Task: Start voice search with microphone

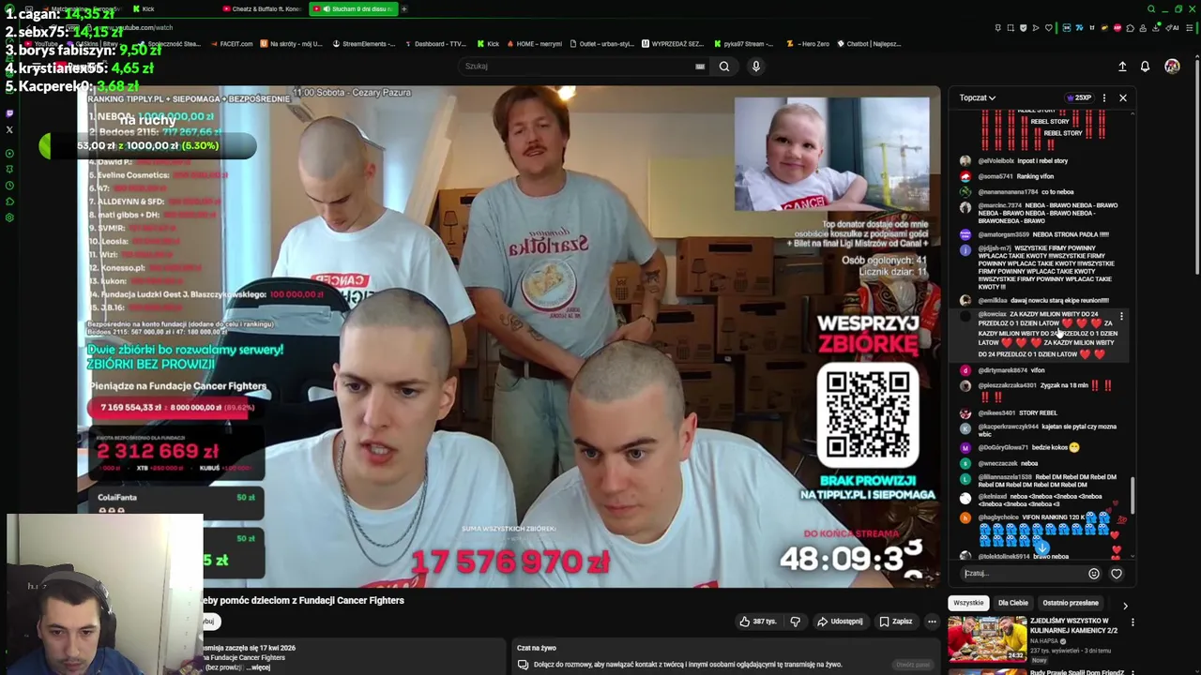Action: pos(756,67)
